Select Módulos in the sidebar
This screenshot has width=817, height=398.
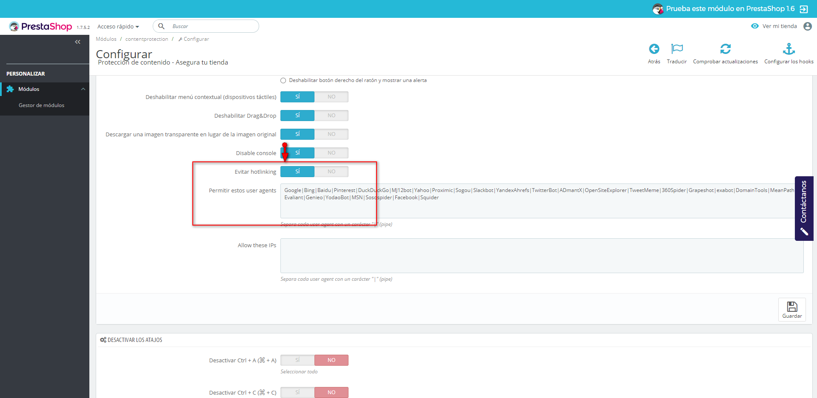click(x=45, y=89)
